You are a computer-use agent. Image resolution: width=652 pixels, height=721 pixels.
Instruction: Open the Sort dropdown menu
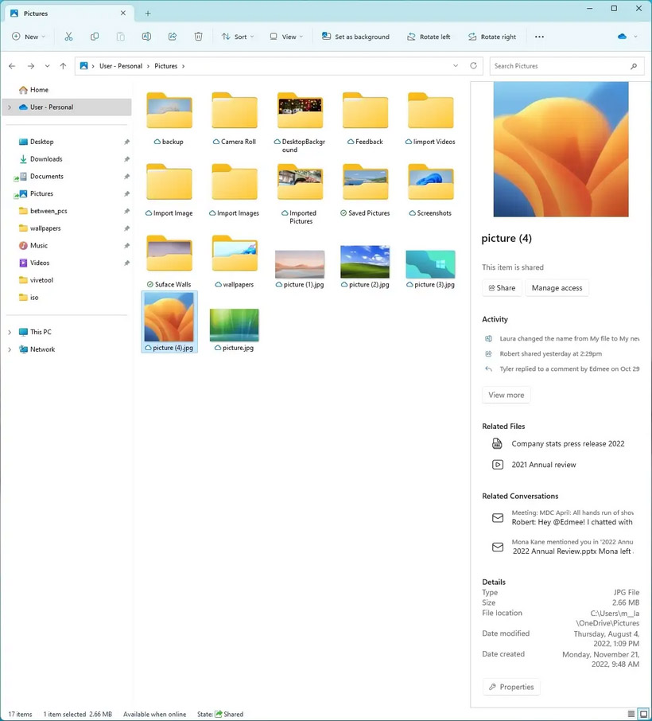click(x=238, y=37)
